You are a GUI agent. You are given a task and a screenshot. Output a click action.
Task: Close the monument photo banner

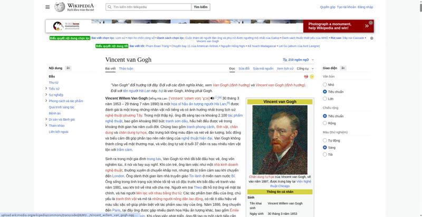coord(371,23)
